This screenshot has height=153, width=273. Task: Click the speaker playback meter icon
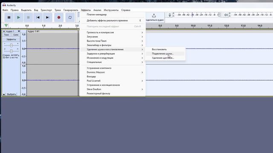[226, 15]
